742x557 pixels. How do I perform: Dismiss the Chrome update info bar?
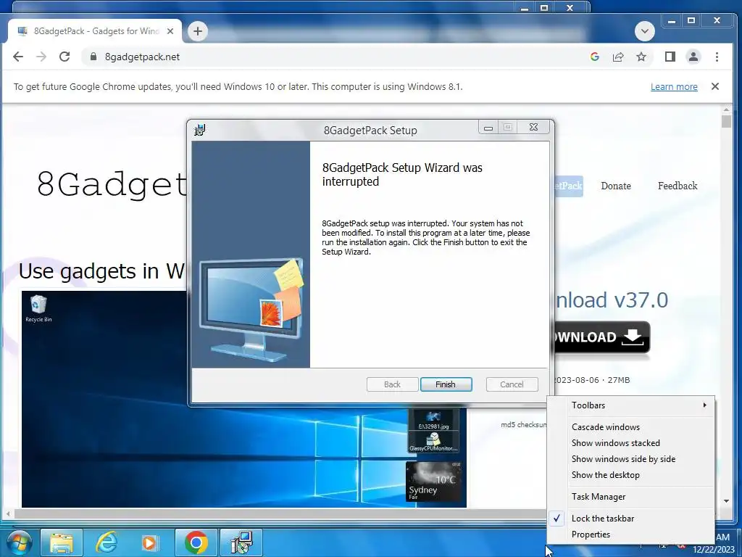(x=715, y=86)
